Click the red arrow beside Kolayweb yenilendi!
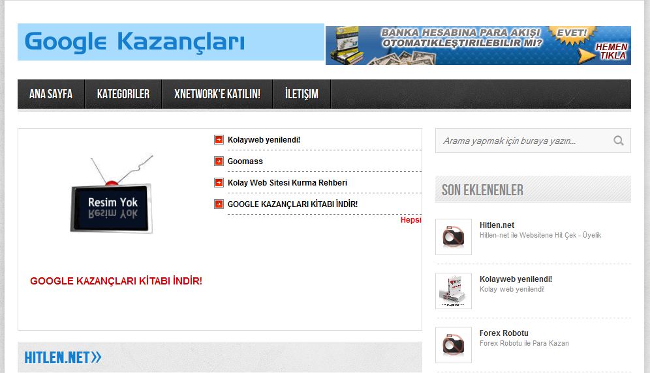The image size is (650, 373). pyautogui.click(x=219, y=140)
